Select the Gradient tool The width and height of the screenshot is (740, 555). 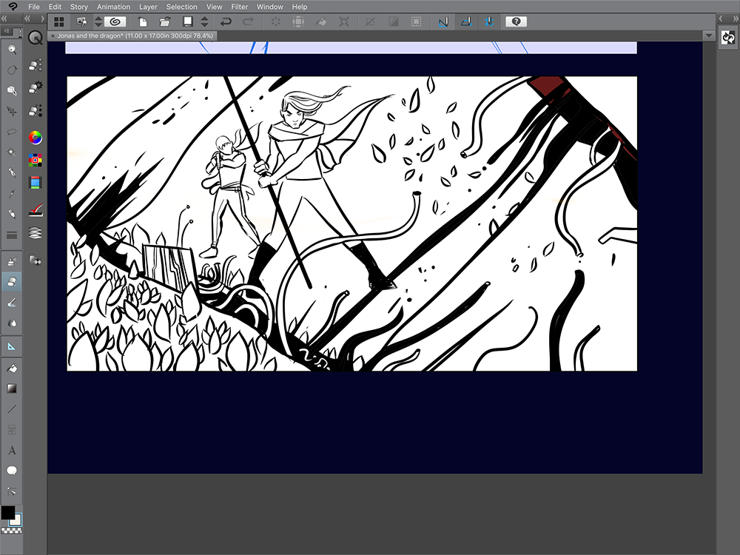click(12, 388)
